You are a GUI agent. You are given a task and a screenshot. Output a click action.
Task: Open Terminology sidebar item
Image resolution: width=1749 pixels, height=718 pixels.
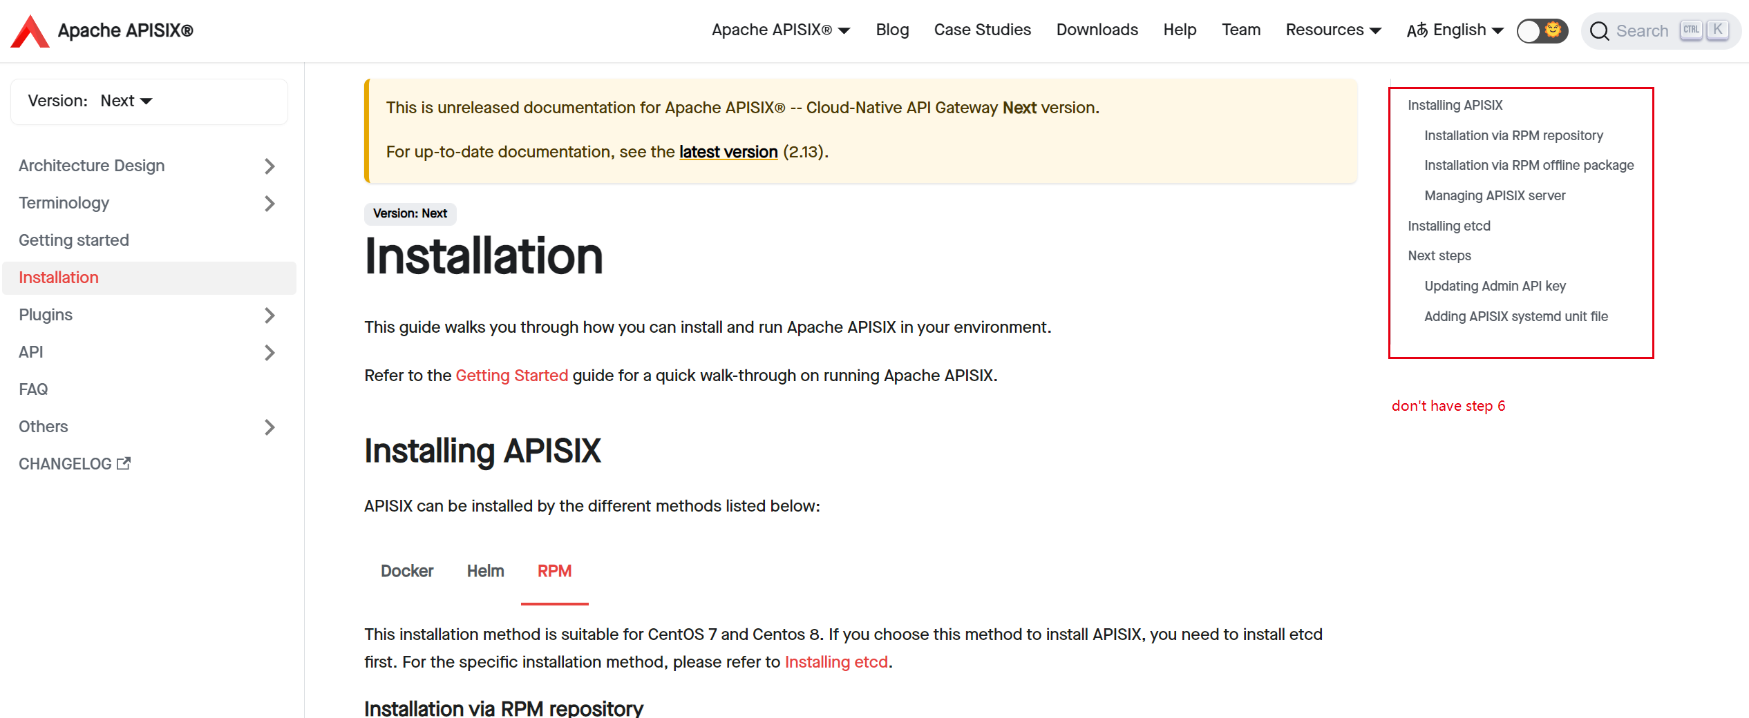point(64,203)
